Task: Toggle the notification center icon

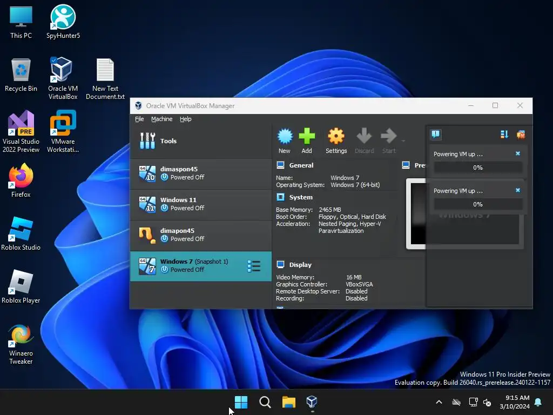Action: (x=436, y=135)
